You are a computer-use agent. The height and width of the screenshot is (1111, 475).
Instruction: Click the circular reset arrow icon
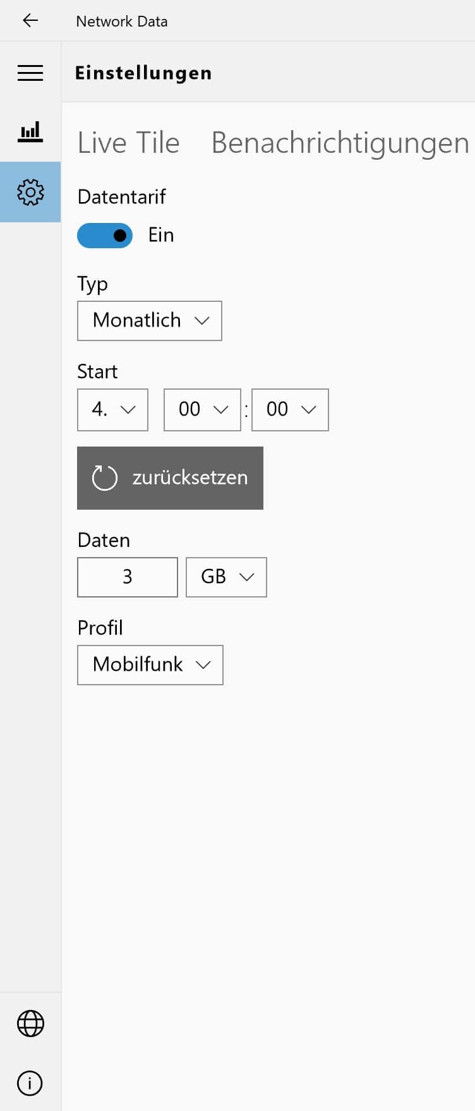coord(104,477)
